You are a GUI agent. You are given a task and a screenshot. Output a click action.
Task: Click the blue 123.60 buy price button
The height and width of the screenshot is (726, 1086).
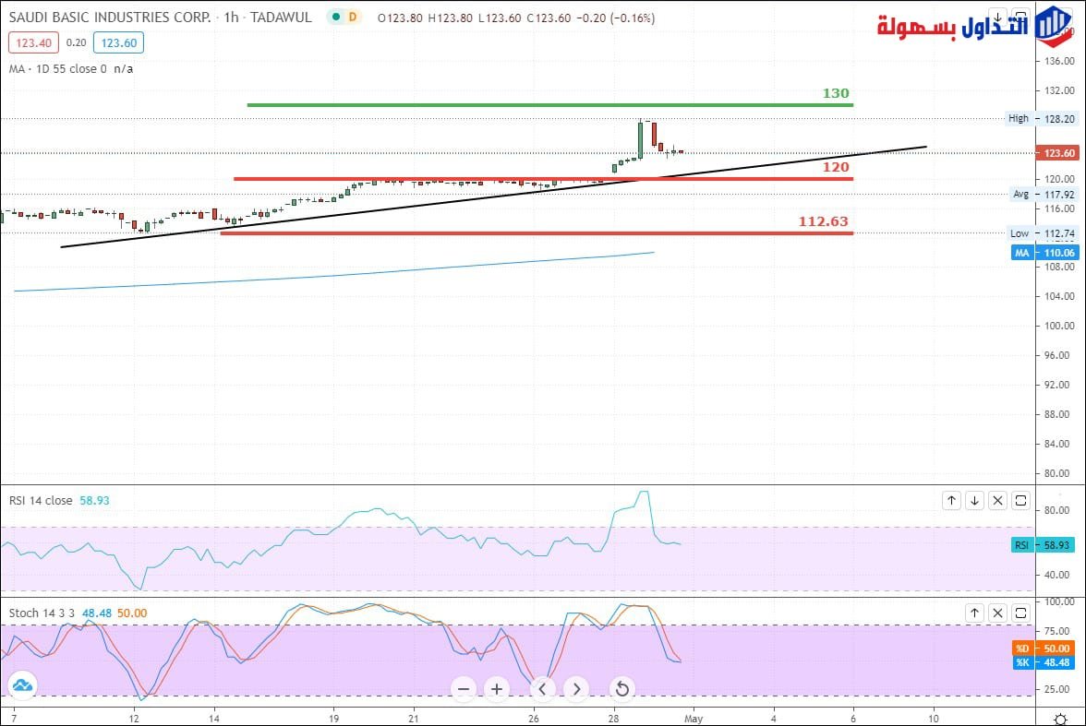tap(118, 43)
